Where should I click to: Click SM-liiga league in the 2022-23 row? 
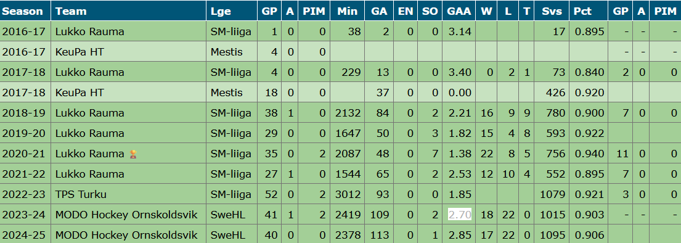(231, 194)
